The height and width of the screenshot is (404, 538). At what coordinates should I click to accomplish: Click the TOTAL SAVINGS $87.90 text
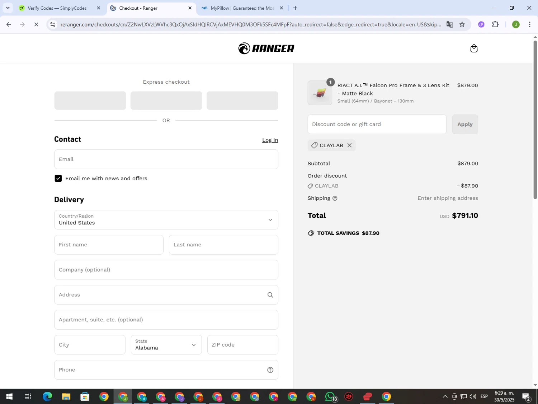coord(348,233)
